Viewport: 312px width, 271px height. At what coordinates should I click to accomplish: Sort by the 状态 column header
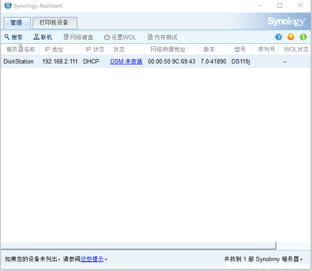point(126,49)
